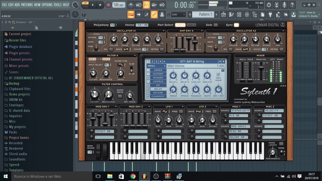Toggle the Sync switch in Sylenth1
322x181 pixels.
(236, 25)
